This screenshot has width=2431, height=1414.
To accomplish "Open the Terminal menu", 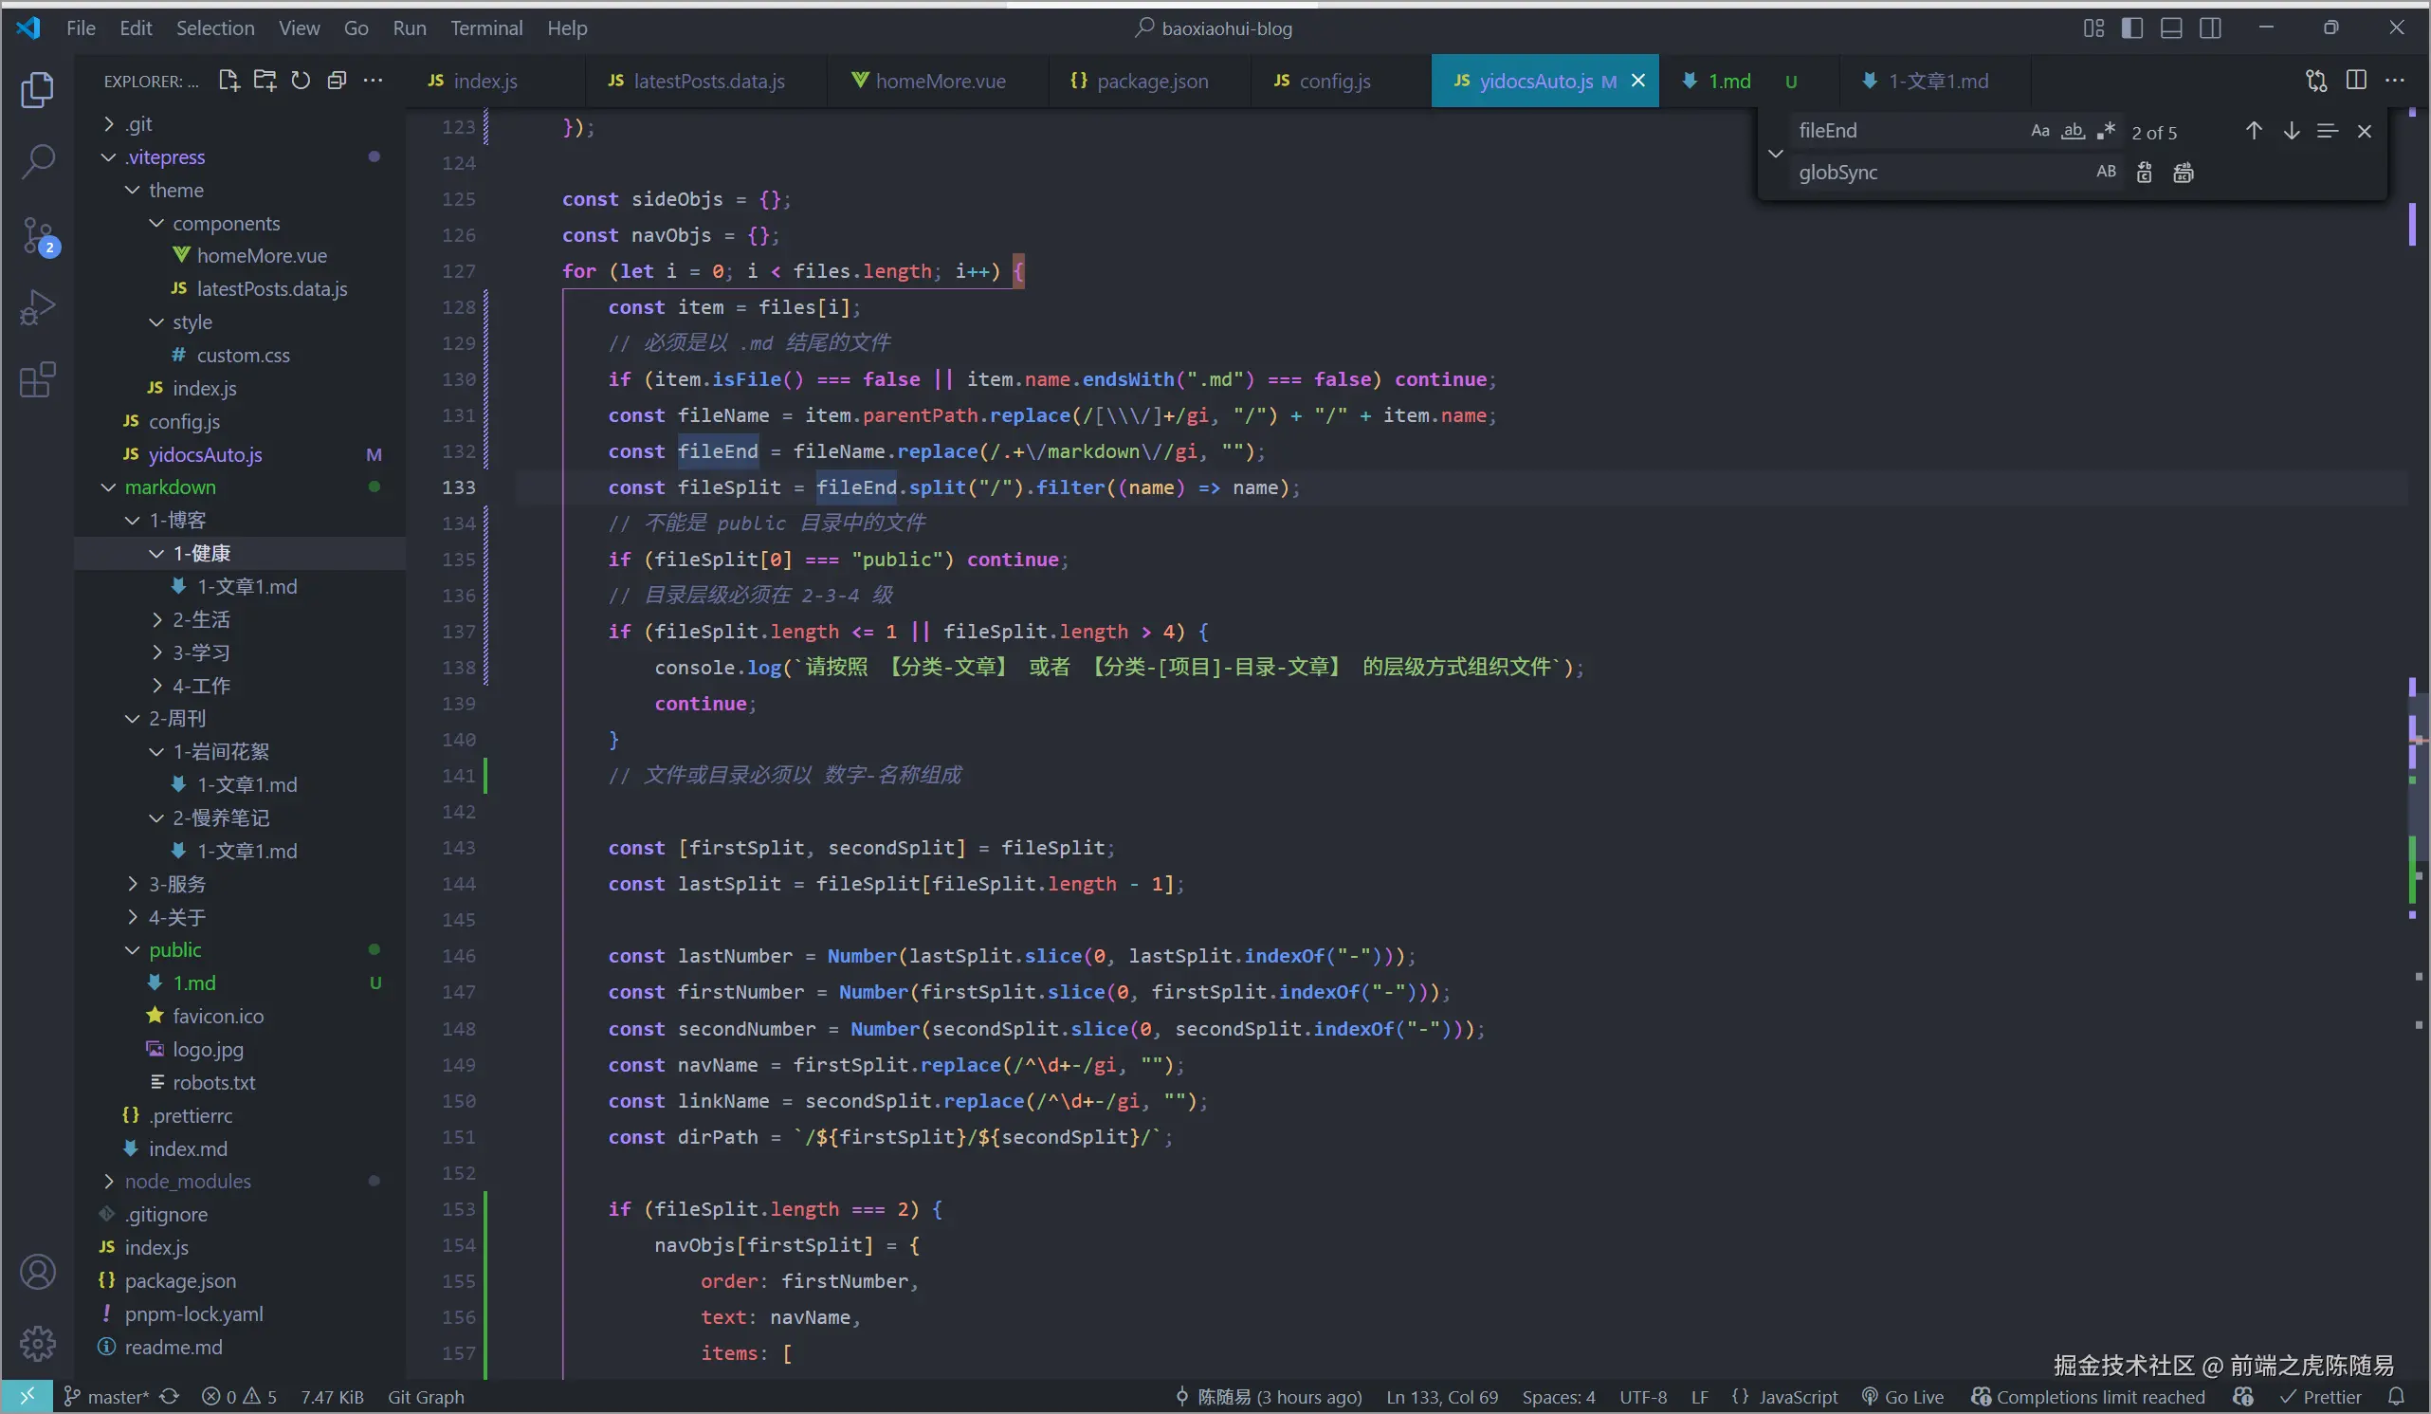I will pos(486,28).
